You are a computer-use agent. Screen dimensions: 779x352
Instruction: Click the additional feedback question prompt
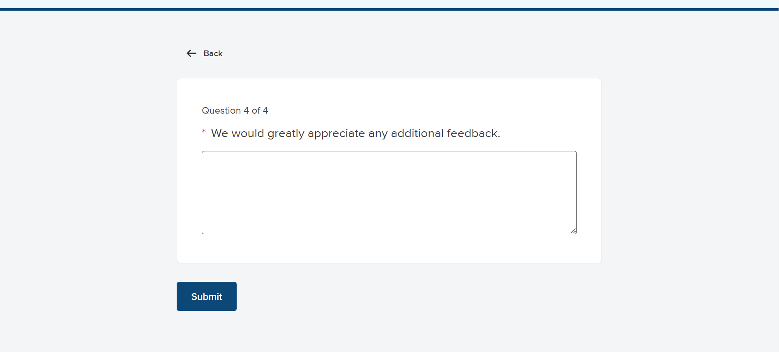(x=355, y=133)
